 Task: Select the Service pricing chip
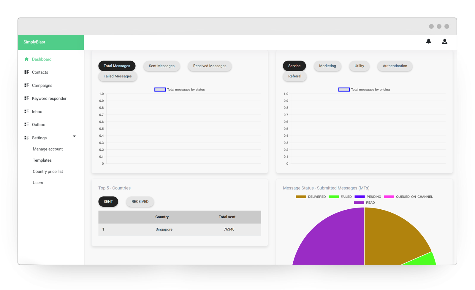click(294, 66)
